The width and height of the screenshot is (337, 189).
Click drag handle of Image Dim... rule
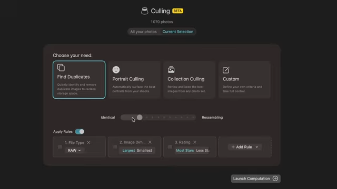pyautogui.click(x=115, y=147)
